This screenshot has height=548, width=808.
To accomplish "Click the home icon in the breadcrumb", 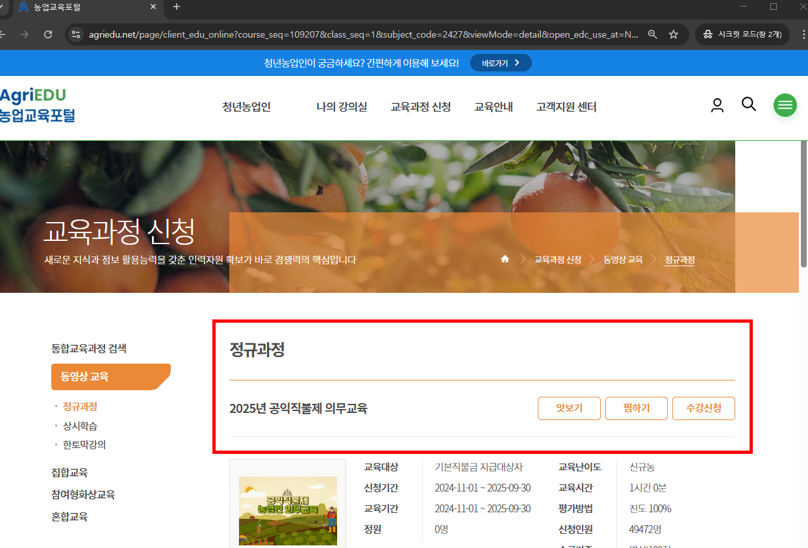I will click(505, 258).
